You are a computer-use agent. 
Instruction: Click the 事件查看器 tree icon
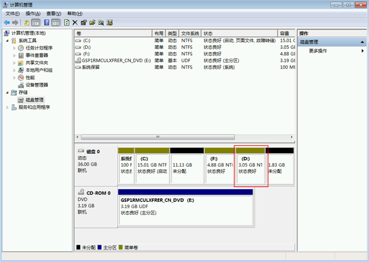point(21,55)
